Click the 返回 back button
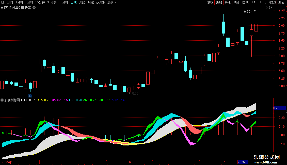The height and width of the screenshot is (165, 287). (x=281, y=2)
